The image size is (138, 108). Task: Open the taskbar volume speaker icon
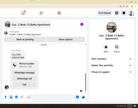pyautogui.click(x=123, y=106)
